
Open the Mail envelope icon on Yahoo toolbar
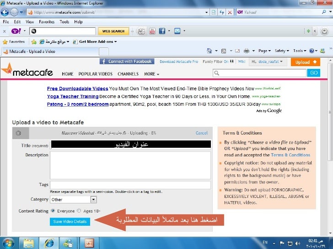tap(177, 31)
